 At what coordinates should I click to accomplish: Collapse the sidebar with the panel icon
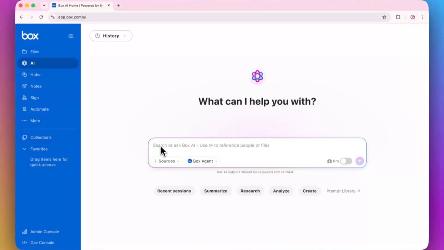(71, 36)
